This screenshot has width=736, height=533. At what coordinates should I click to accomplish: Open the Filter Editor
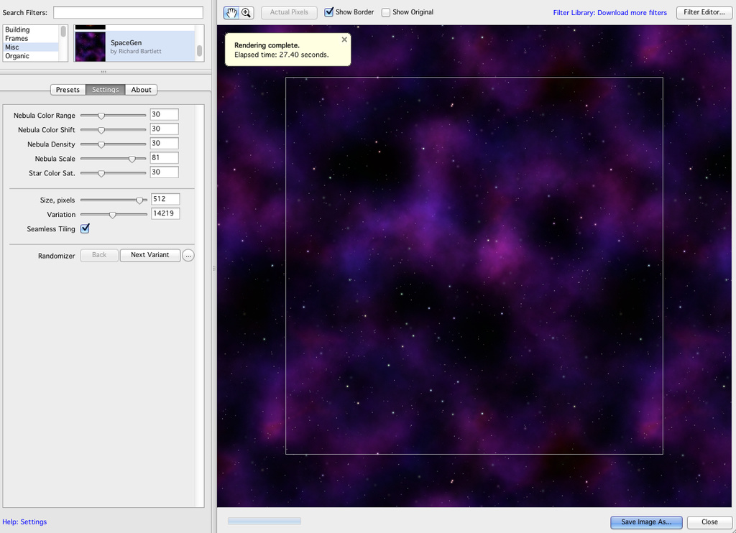[704, 12]
